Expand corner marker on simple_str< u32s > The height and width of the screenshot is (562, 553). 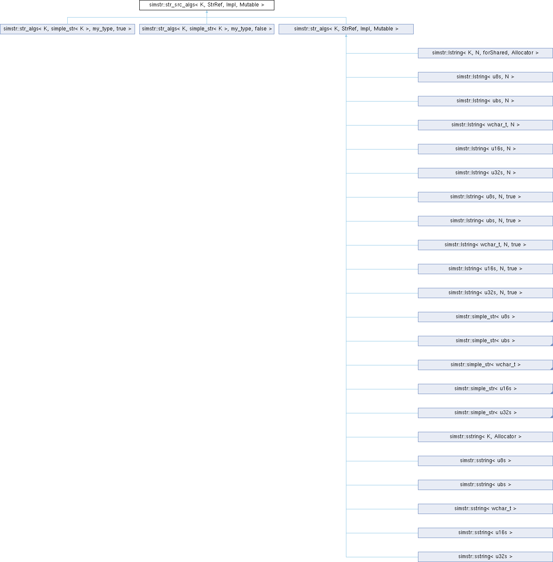(551, 416)
